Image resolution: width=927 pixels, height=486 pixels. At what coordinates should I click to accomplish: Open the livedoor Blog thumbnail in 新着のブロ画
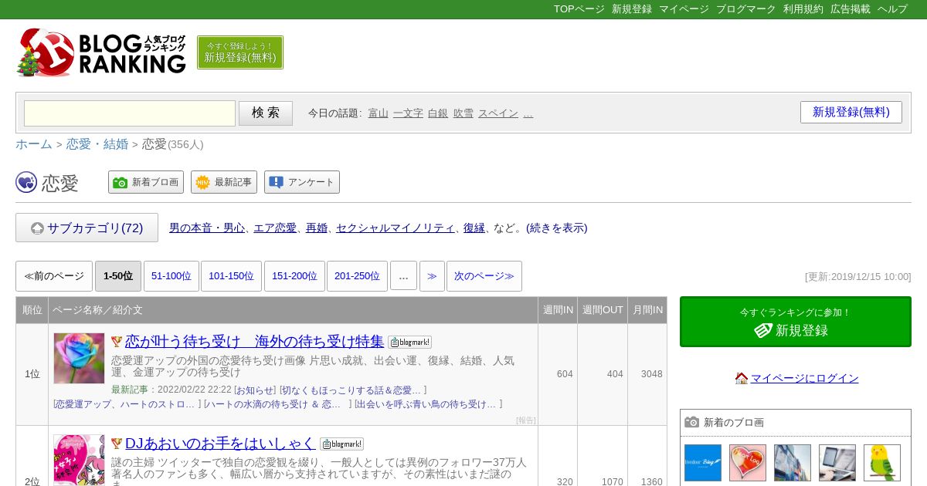tap(703, 463)
